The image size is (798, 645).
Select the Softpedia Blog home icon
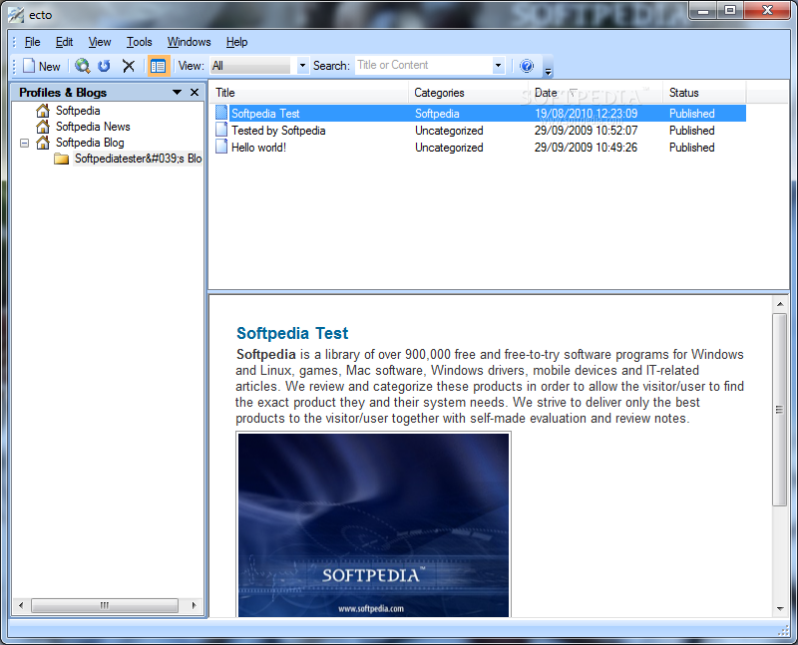[x=43, y=143]
